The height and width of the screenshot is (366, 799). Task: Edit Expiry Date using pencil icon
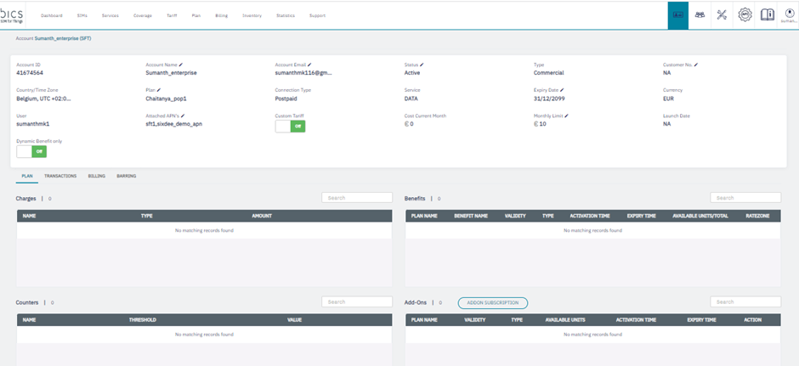[x=562, y=90]
